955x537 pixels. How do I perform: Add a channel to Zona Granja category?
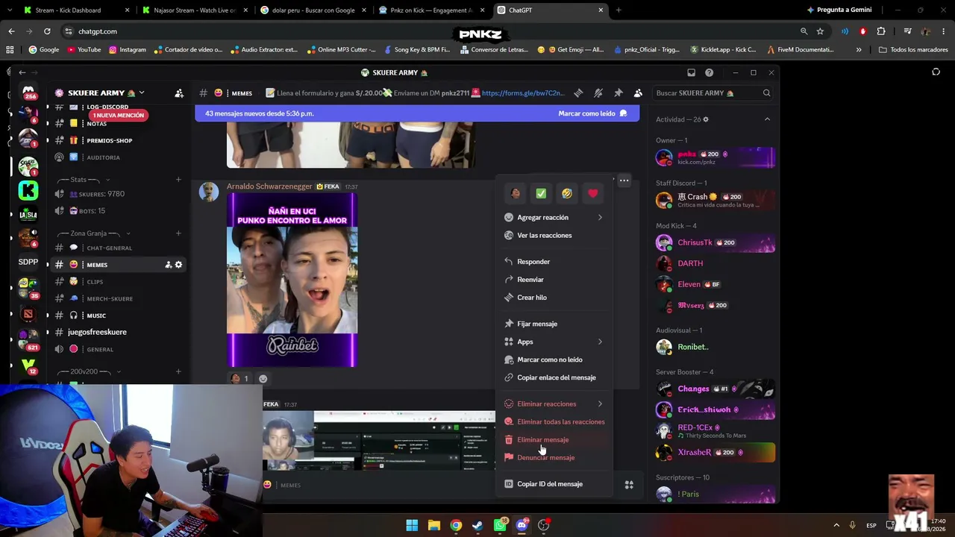pos(178,233)
